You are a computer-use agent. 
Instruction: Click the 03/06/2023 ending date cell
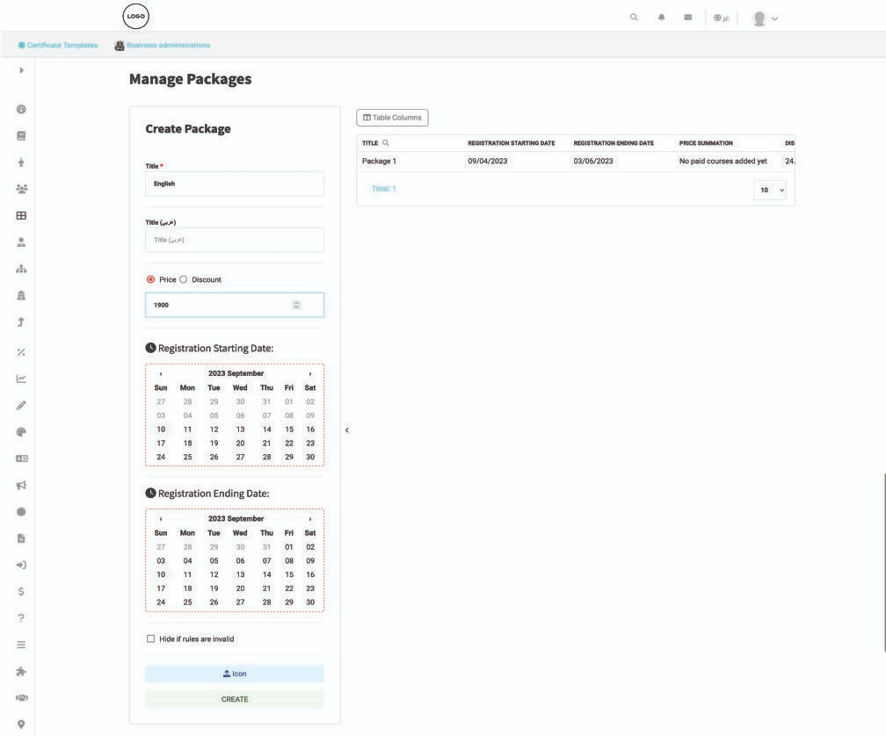(x=593, y=161)
